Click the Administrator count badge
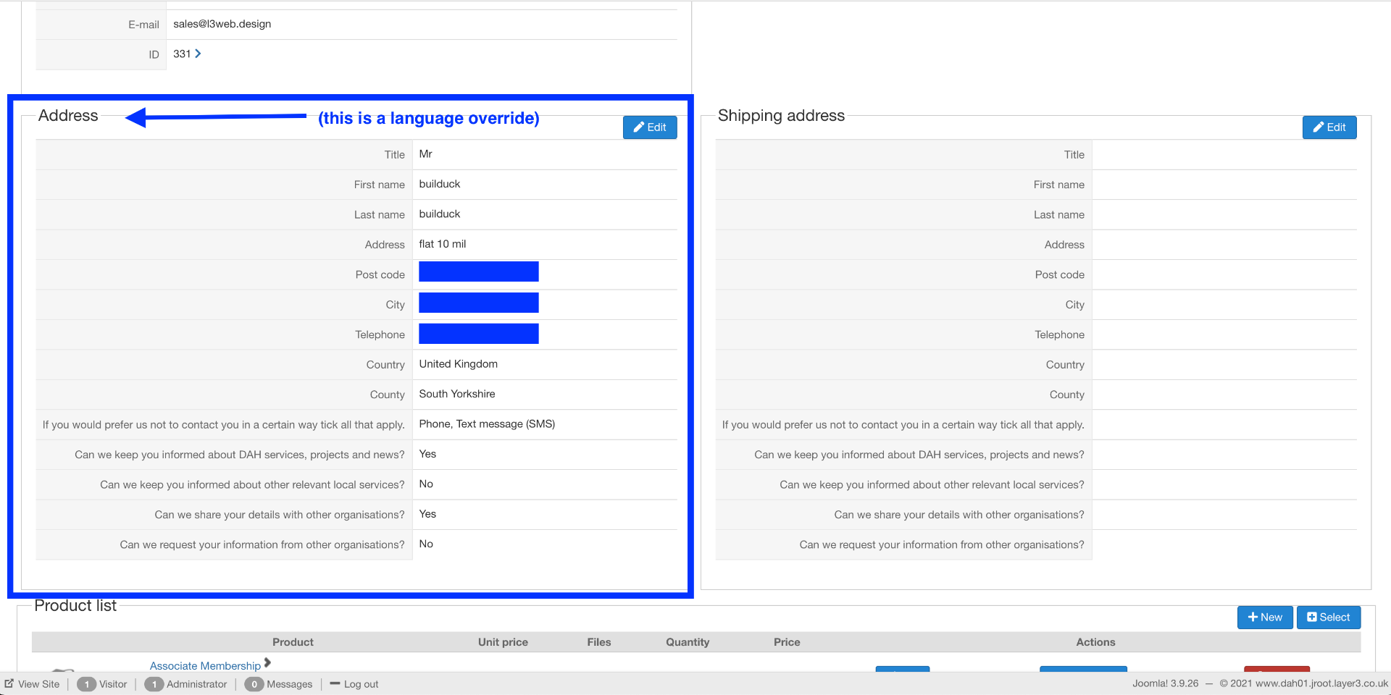 coord(154,684)
